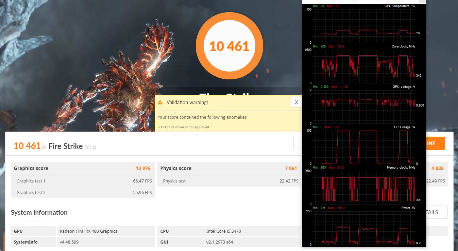Click the Physics test label

(x=174, y=181)
